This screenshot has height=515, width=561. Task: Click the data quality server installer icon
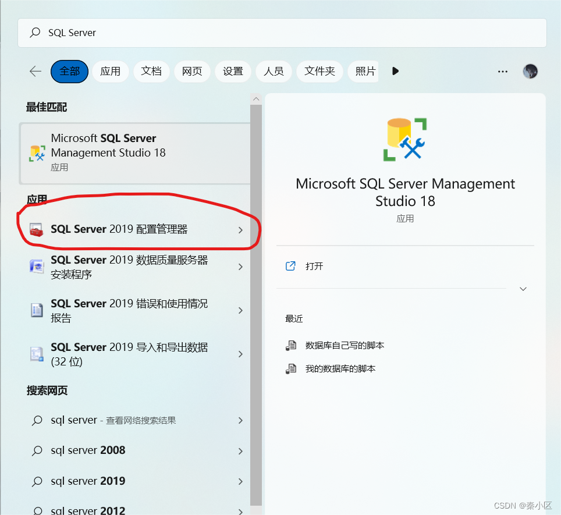[37, 267]
